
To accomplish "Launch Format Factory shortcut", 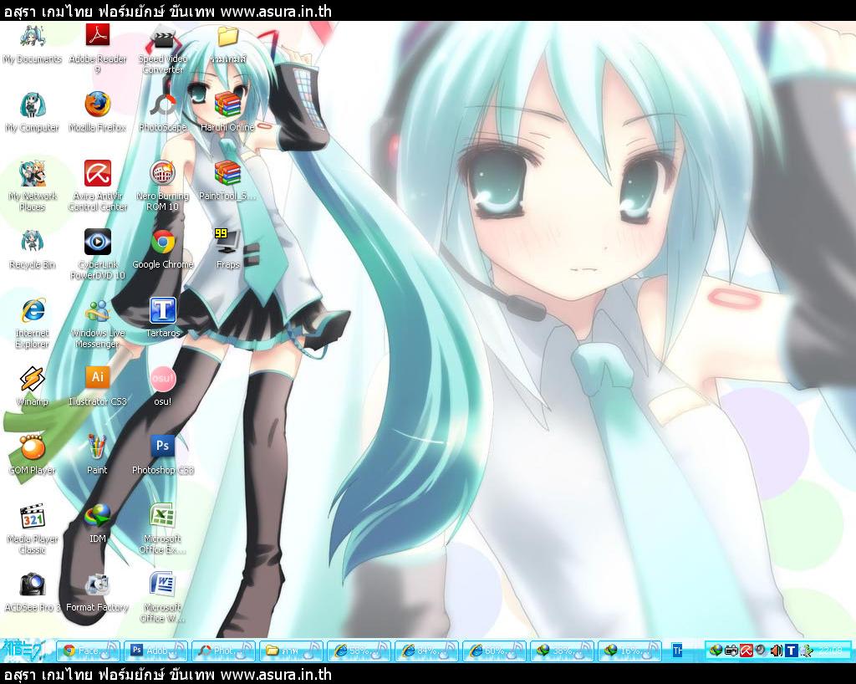I will (97, 592).
